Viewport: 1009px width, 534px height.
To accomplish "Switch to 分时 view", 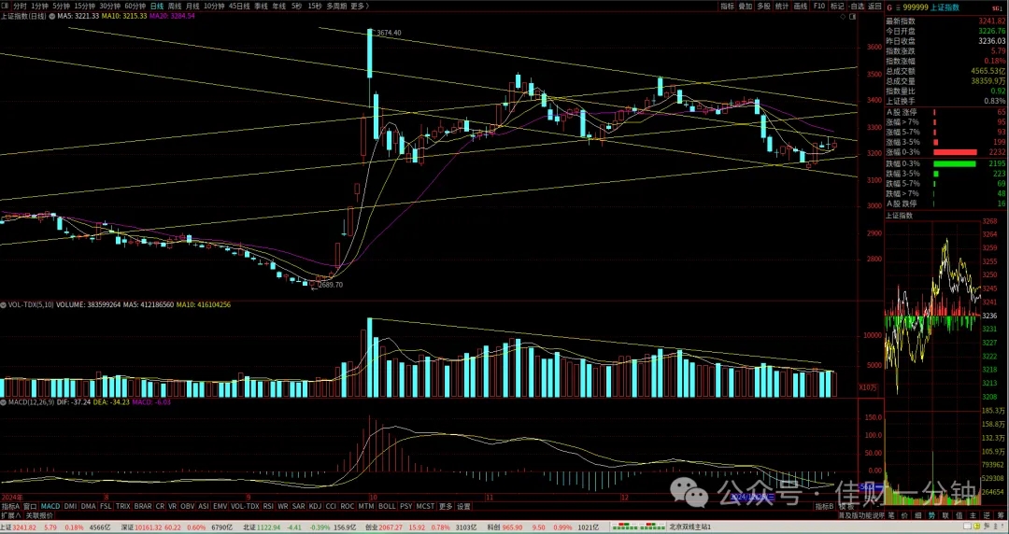I will pyautogui.click(x=20, y=6).
